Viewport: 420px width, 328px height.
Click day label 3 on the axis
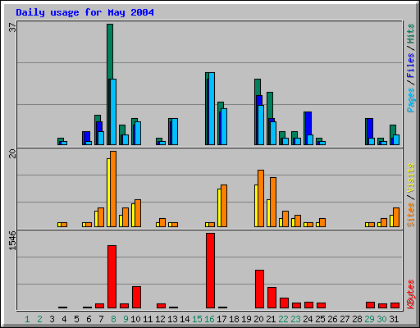[x=52, y=319]
